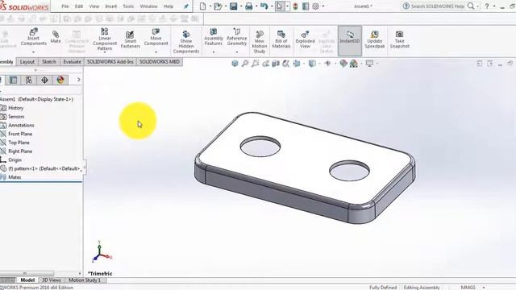Image resolution: width=516 pixels, height=290 pixels.
Task: Toggle the menu bar pin
Action: tap(186, 6)
